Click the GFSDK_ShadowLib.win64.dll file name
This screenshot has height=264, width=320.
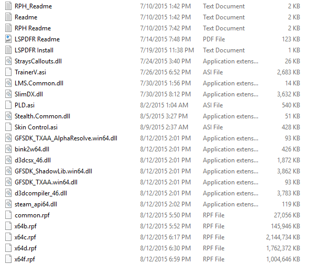[x=53, y=171]
